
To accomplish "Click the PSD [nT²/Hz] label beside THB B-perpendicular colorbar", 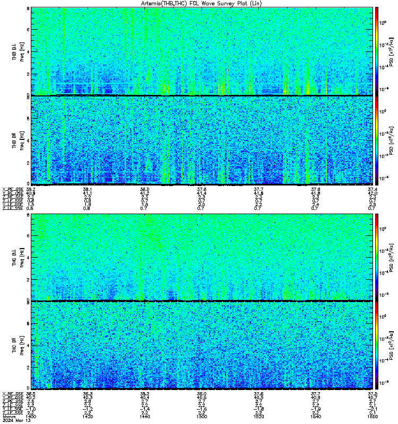I will 391,51.
